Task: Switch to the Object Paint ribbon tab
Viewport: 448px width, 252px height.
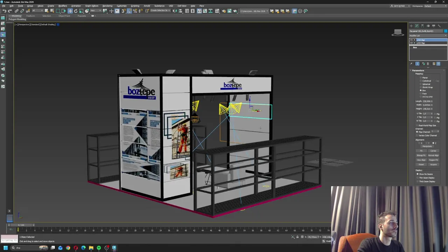Action: [64, 16]
